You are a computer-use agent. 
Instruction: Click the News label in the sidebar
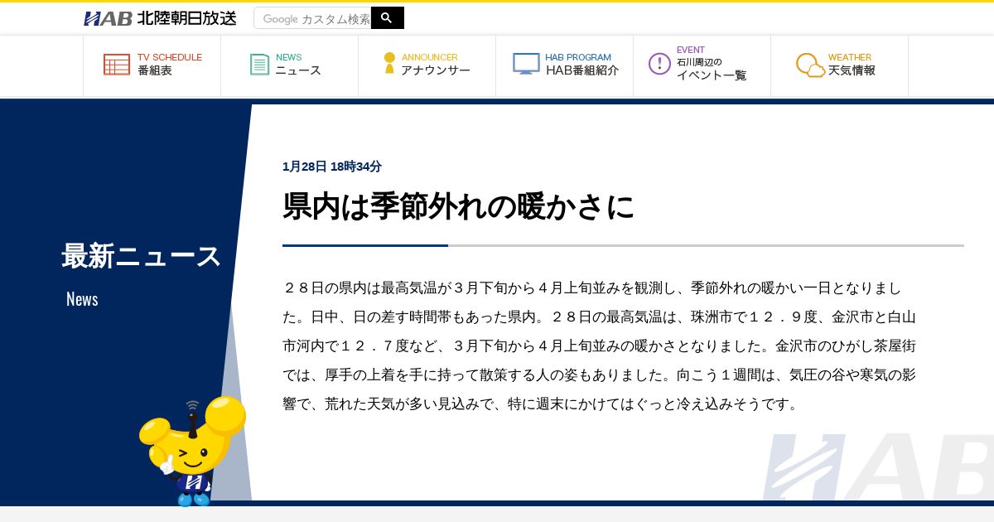[82, 299]
